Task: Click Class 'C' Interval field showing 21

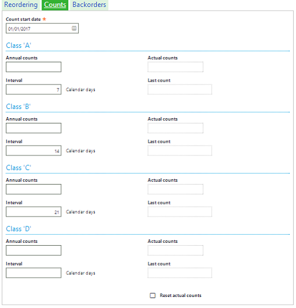Action: coord(34,212)
